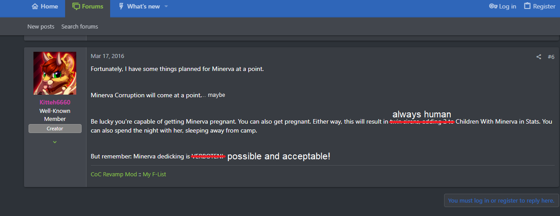Click the Register clipboard icon
The width and height of the screenshot is (560, 216).
[527, 6]
